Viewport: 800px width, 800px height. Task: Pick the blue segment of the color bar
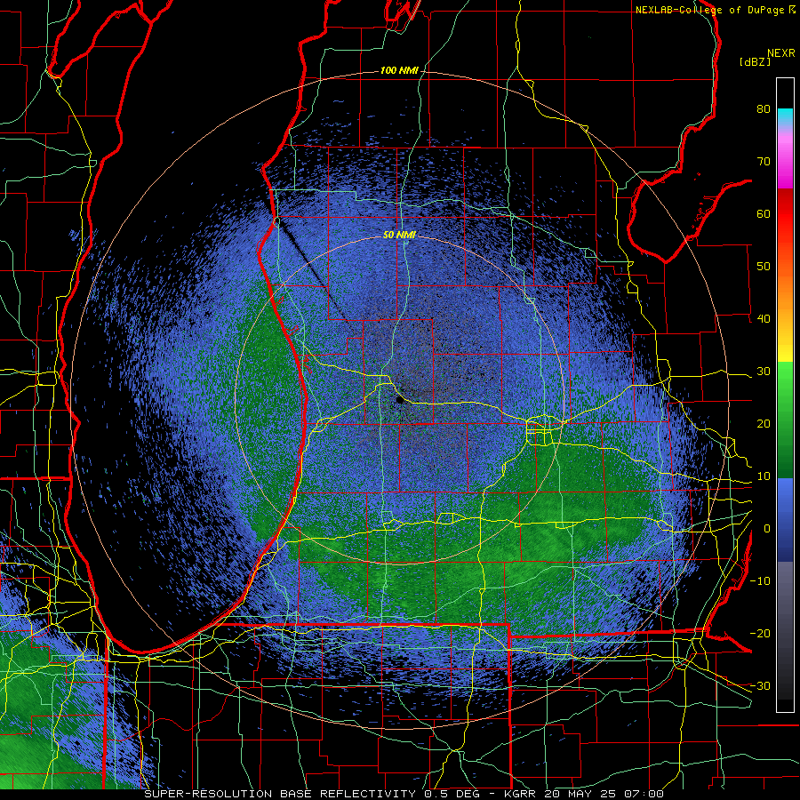pyautogui.click(x=785, y=520)
